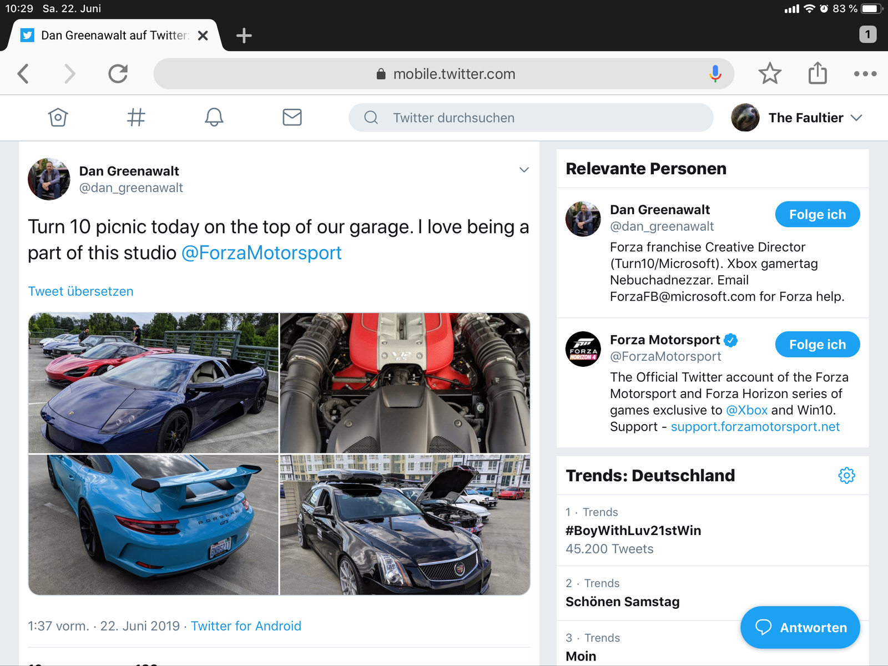
Task: Open the direct messages envelope icon
Action: click(x=292, y=117)
